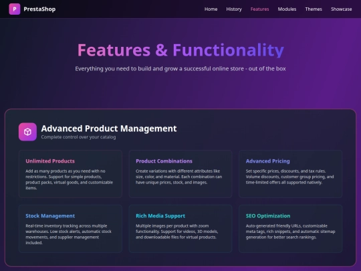Click the Unlimited Products description text

click(70, 179)
